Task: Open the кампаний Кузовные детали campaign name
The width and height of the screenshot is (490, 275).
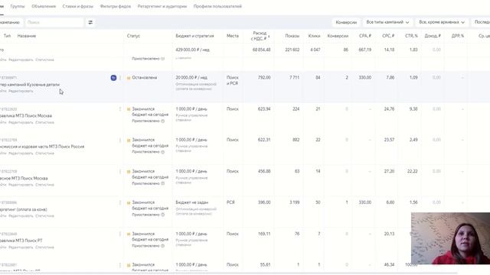Action: [x=30, y=85]
